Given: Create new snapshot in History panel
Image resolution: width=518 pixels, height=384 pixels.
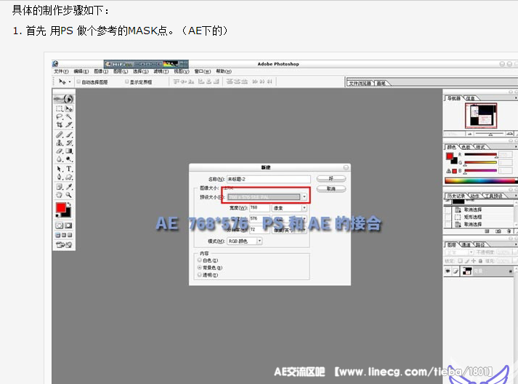Looking at the screenshot, I should tap(498, 231).
